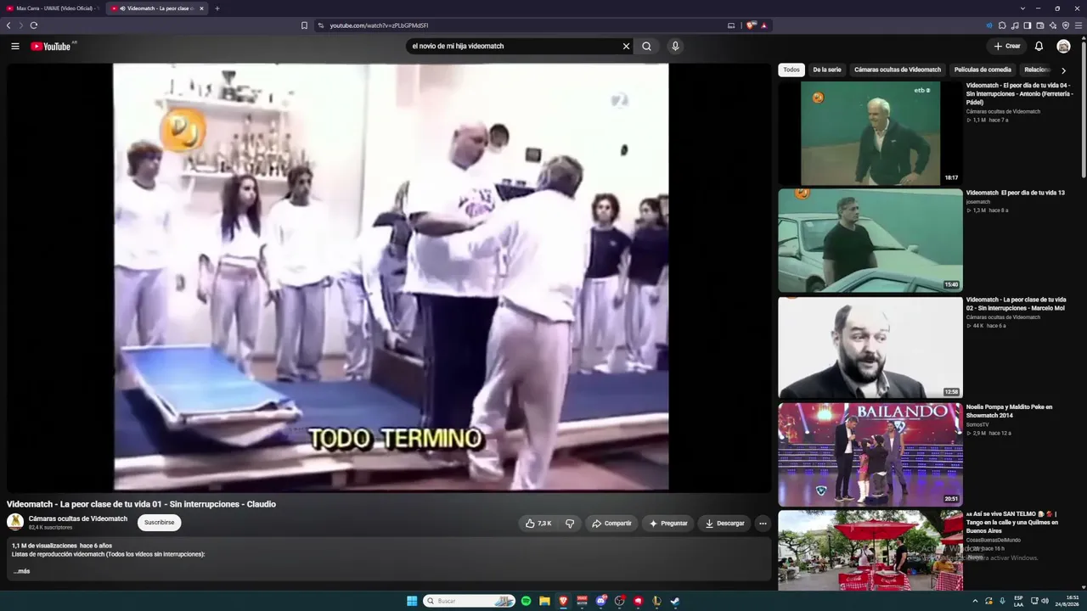This screenshot has height=611, width=1087.
Task: Open the account avatar menu
Action: (x=1063, y=47)
